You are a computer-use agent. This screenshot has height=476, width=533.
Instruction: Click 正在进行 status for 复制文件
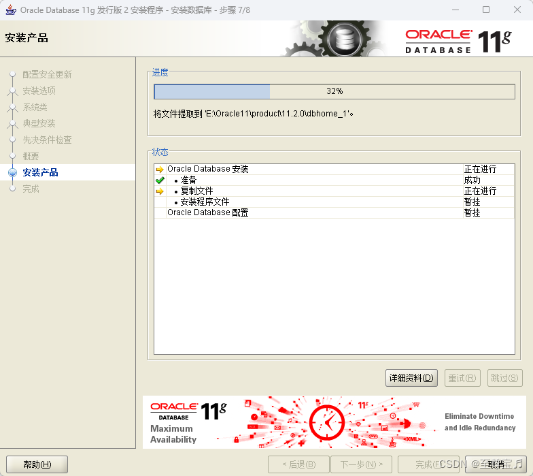click(480, 191)
